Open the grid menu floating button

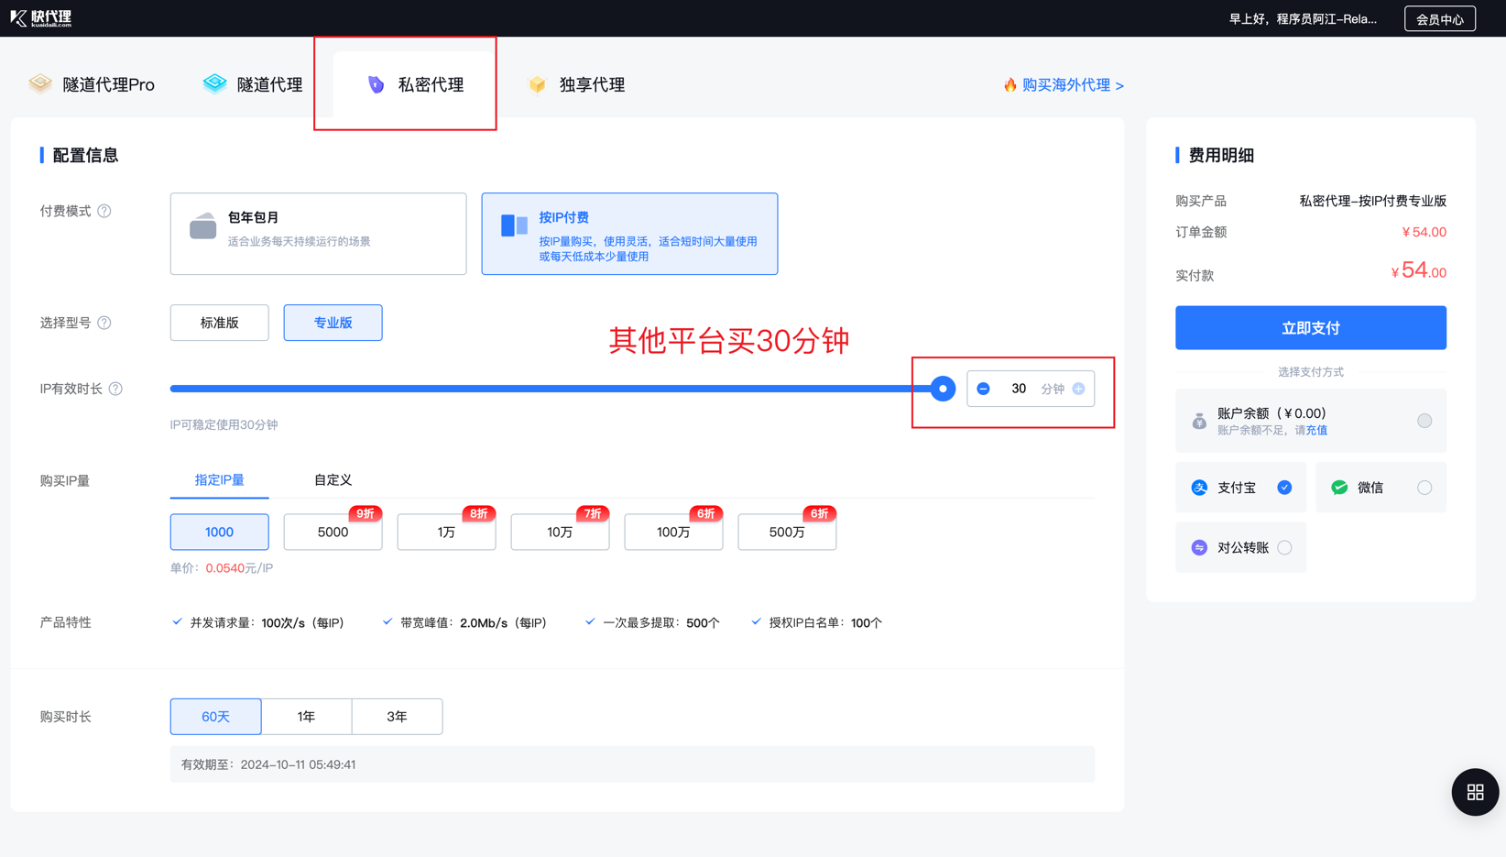click(x=1474, y=792)
